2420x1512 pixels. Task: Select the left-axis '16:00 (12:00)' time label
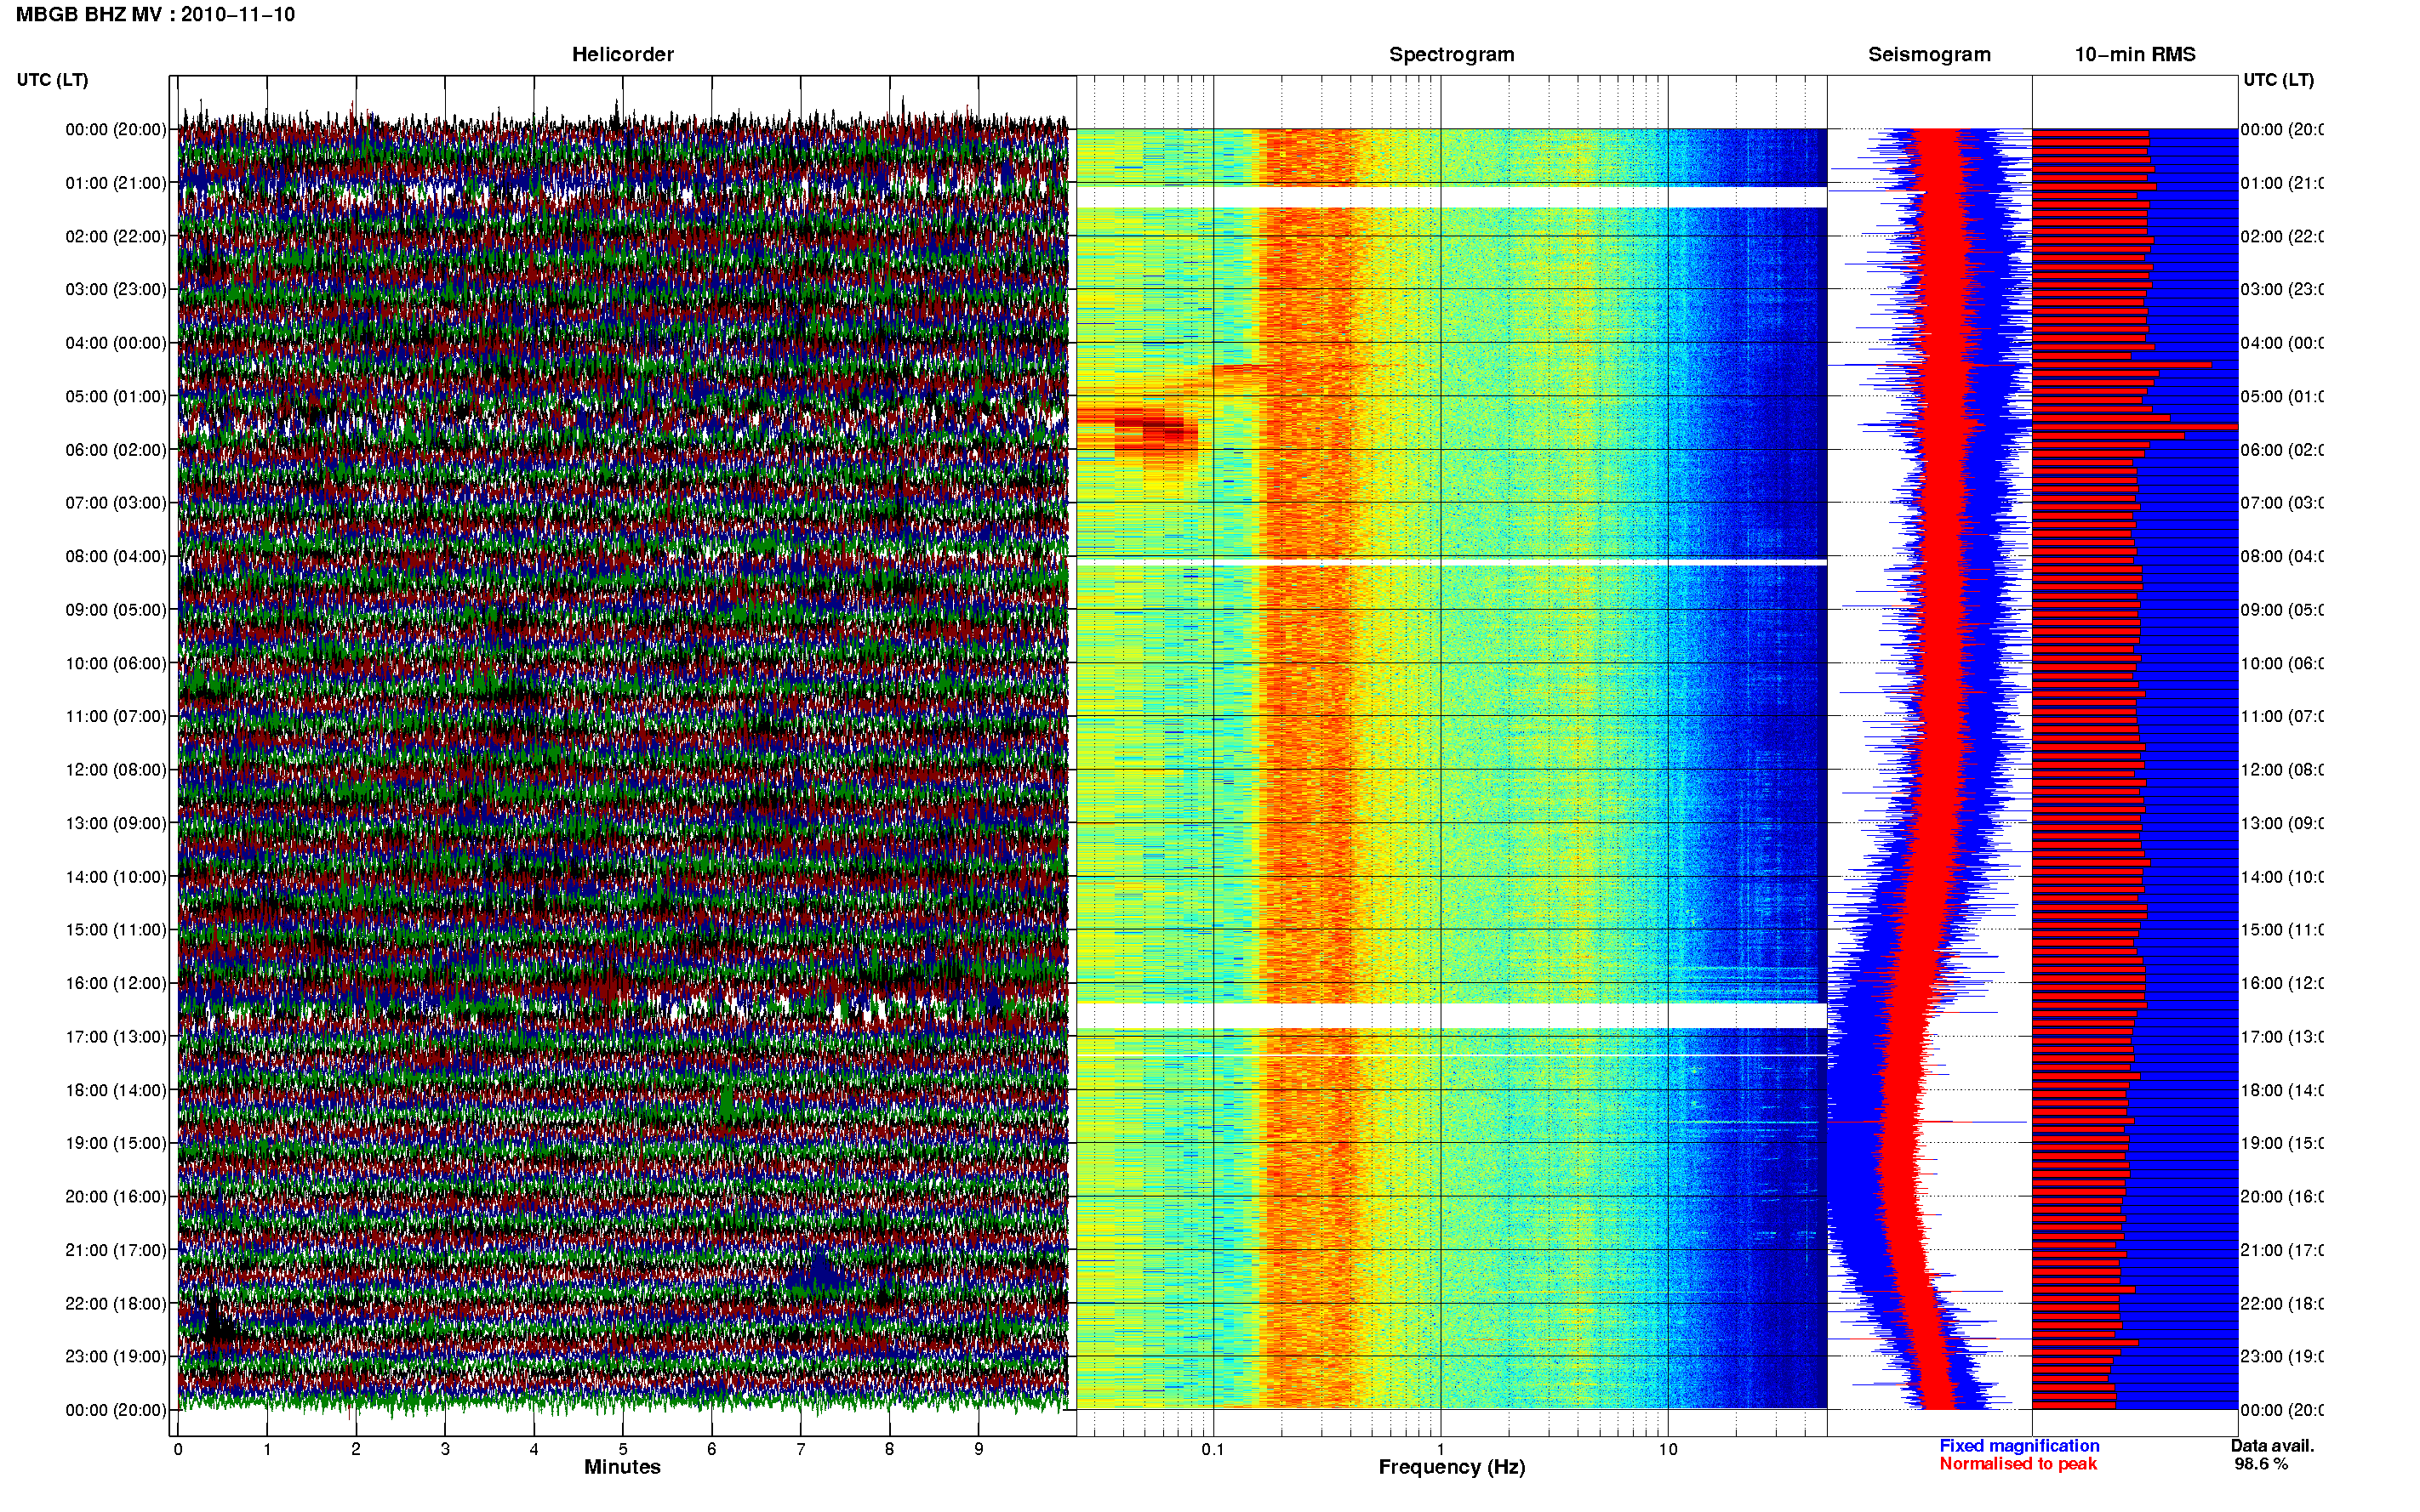[x=116, y=983]
